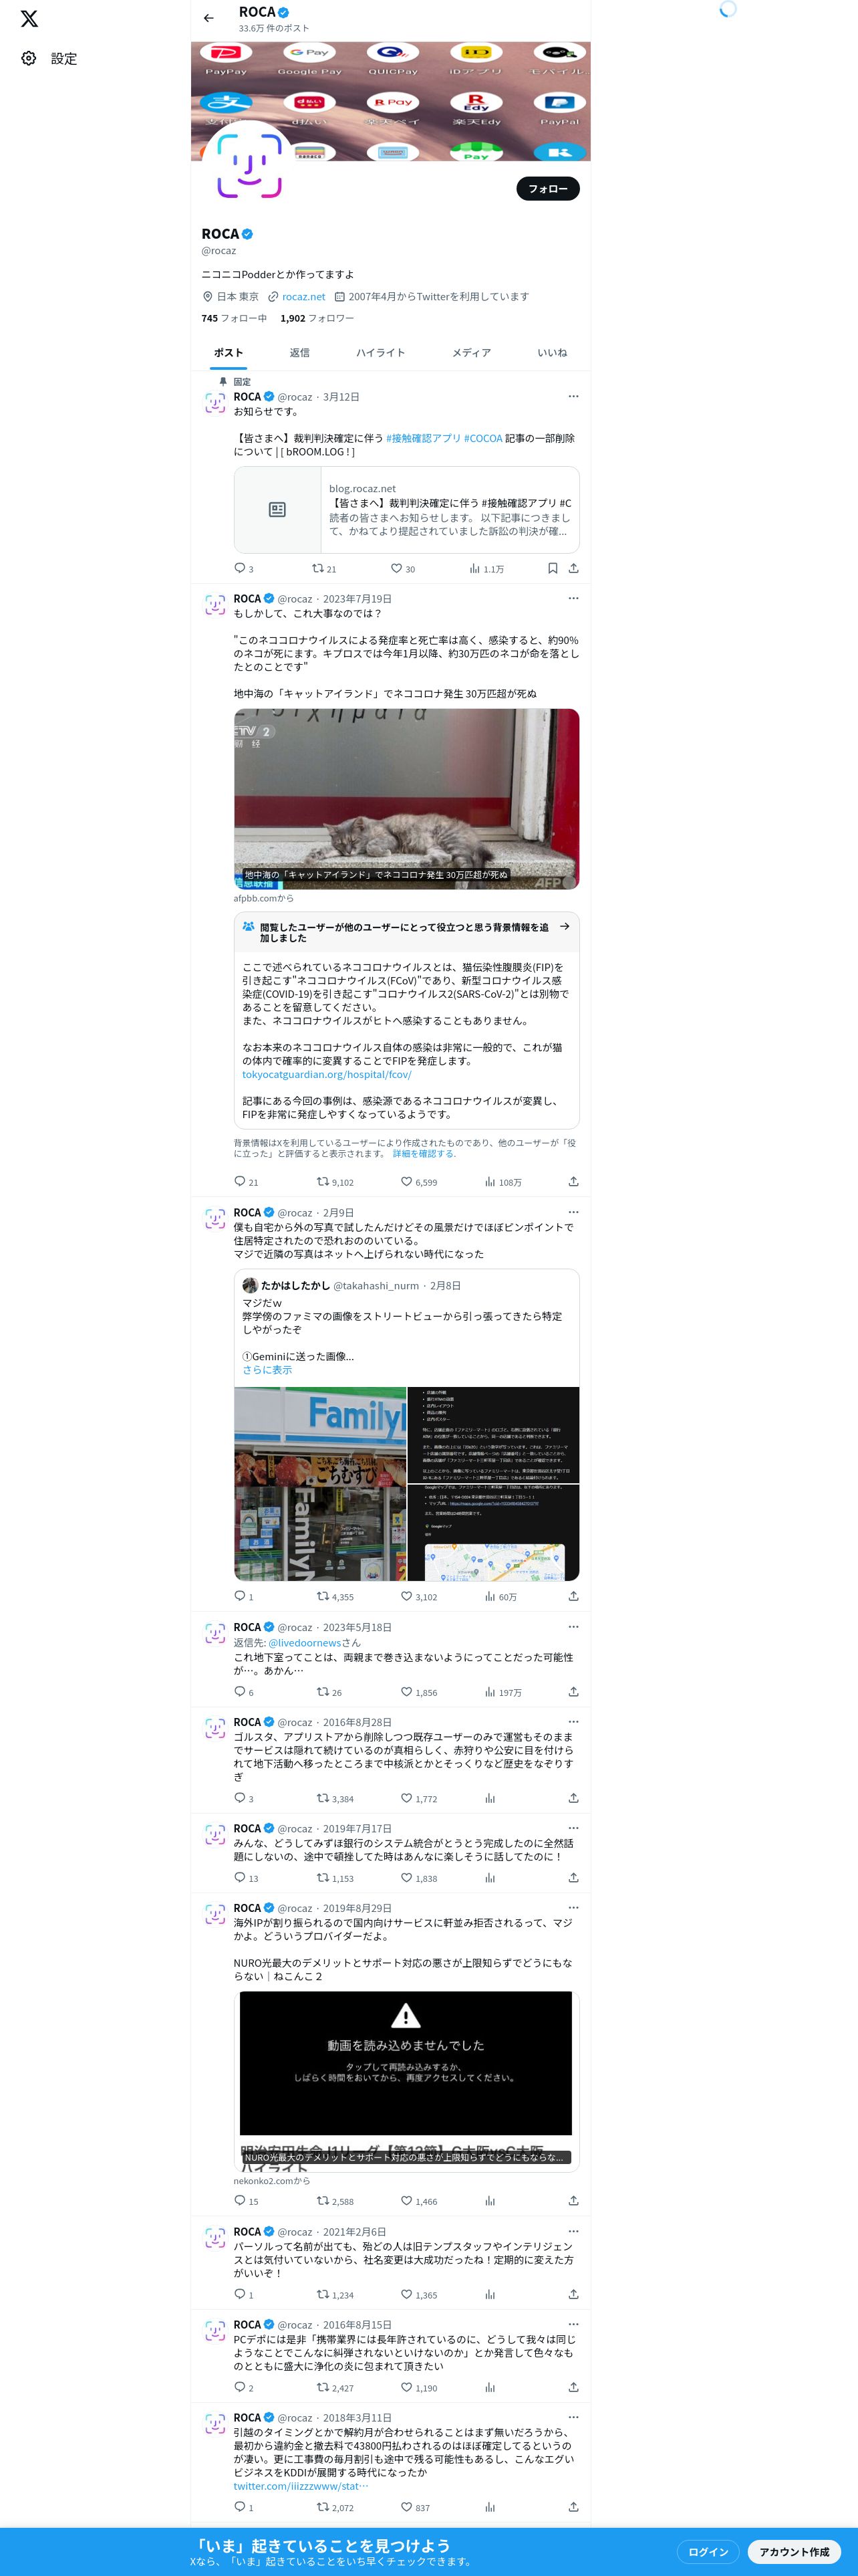Reply to the cat post with 21 replies
The height and width of the screenshot is (2576, 858).
pos(246,1181)
